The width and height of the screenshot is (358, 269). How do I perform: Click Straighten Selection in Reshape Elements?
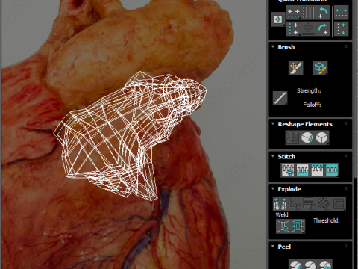tap(292, 137)
